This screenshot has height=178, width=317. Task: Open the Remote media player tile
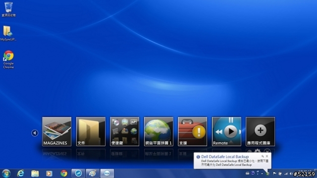226,132
